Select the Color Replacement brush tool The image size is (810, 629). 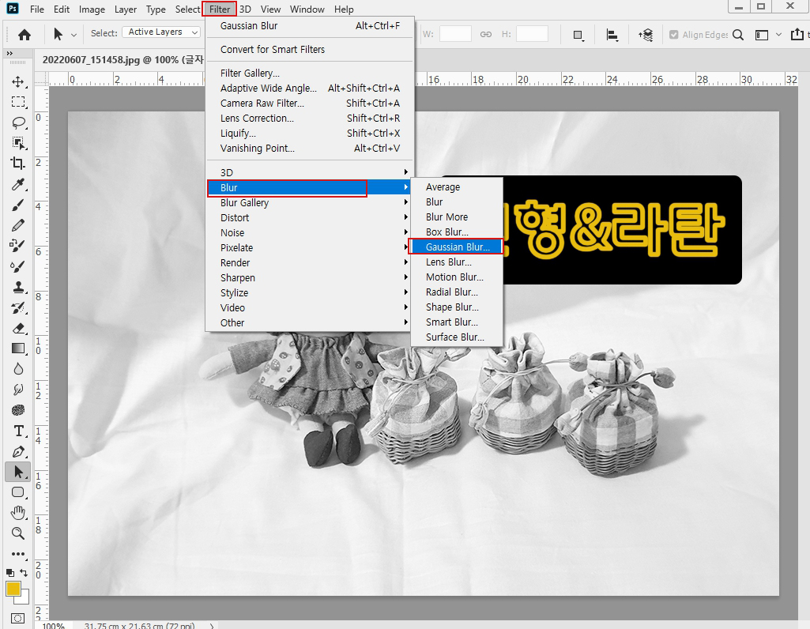[18, 246]
